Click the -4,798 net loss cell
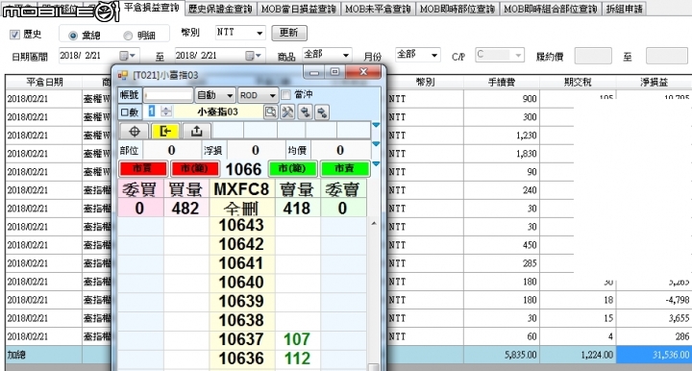The width and height of the screenshot is (692, 371). coord(655,300)
